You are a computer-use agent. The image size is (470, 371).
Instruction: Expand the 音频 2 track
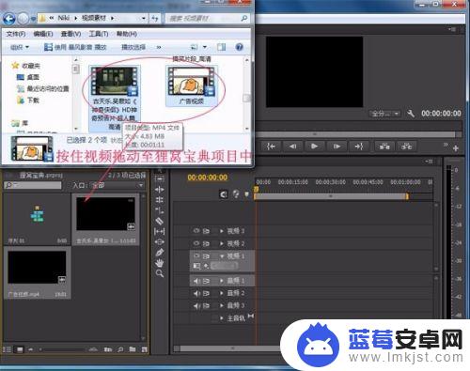pyautogui.click(x=222, y=293)
